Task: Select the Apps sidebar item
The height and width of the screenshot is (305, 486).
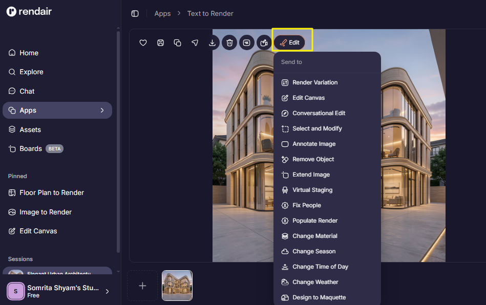Action: [57, 110]
